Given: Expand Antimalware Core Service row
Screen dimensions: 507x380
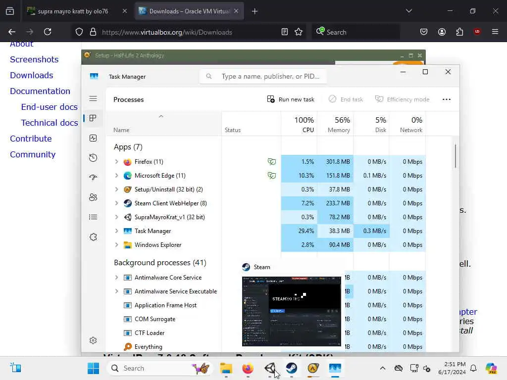Looking at the screenshot, I should click(x=116, y=278).
